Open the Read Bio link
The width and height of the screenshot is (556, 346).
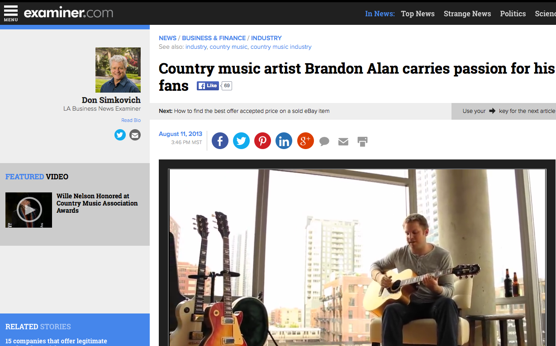[131, 120]
